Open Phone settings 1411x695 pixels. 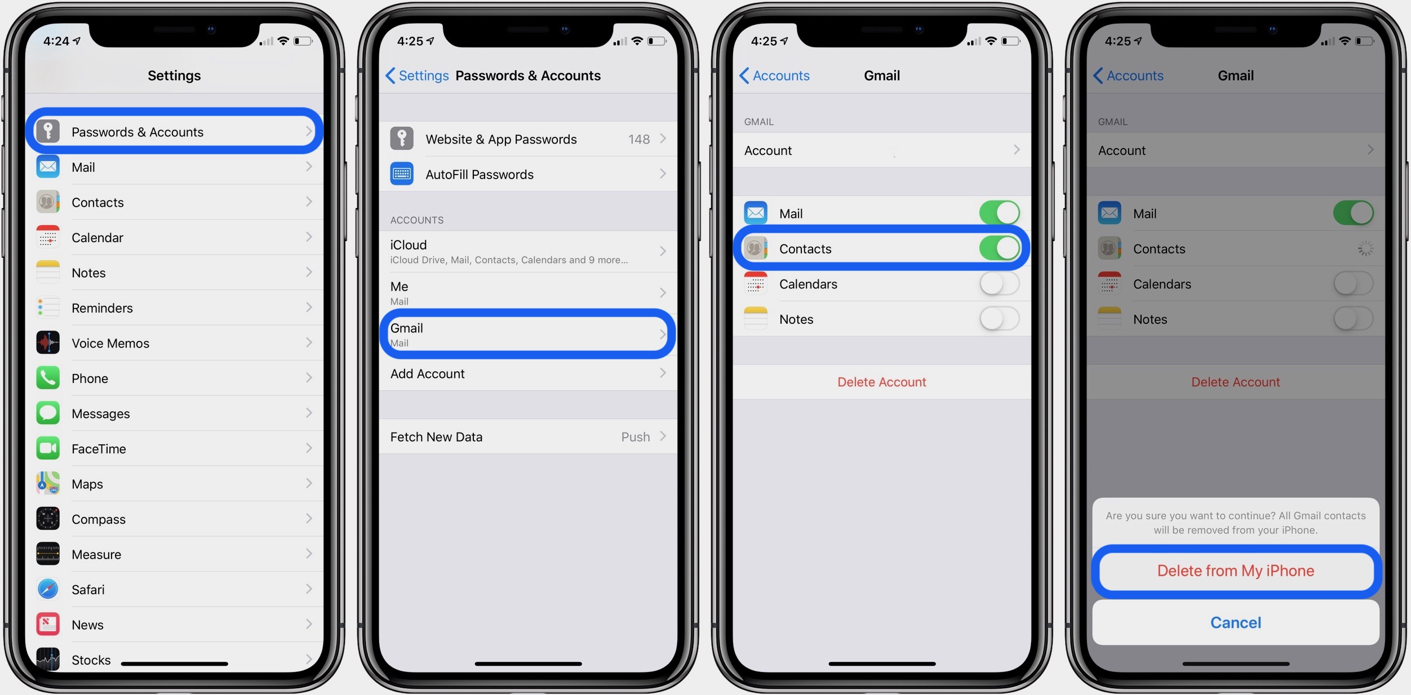175,377
